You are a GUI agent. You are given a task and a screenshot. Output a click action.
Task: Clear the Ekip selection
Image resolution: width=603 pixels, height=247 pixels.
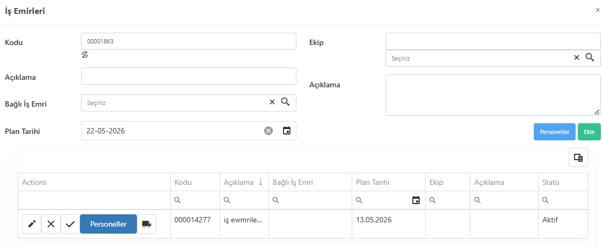coord(577,57)
